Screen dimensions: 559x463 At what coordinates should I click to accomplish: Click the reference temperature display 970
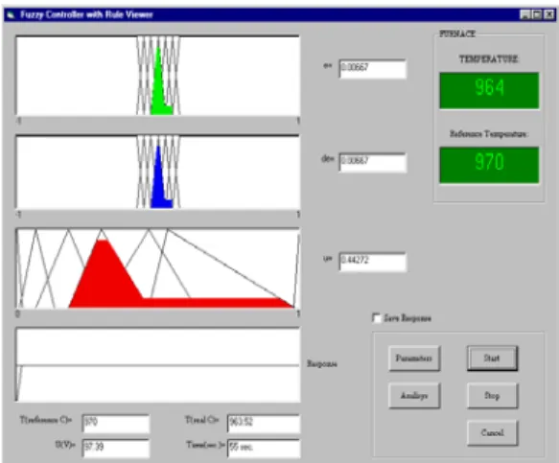coord(489,165)
